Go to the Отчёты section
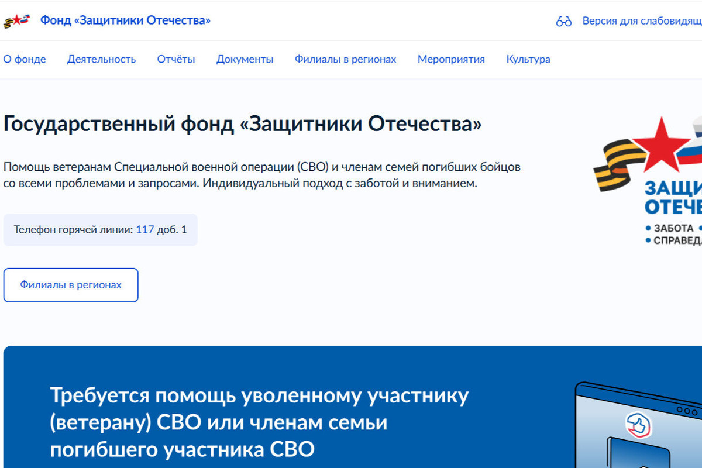The image size is (702, 468). tap(176, 59)
